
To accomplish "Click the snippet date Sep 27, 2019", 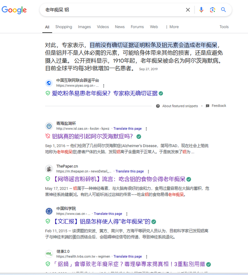I will pyautogui.click(x=148, y=69).
